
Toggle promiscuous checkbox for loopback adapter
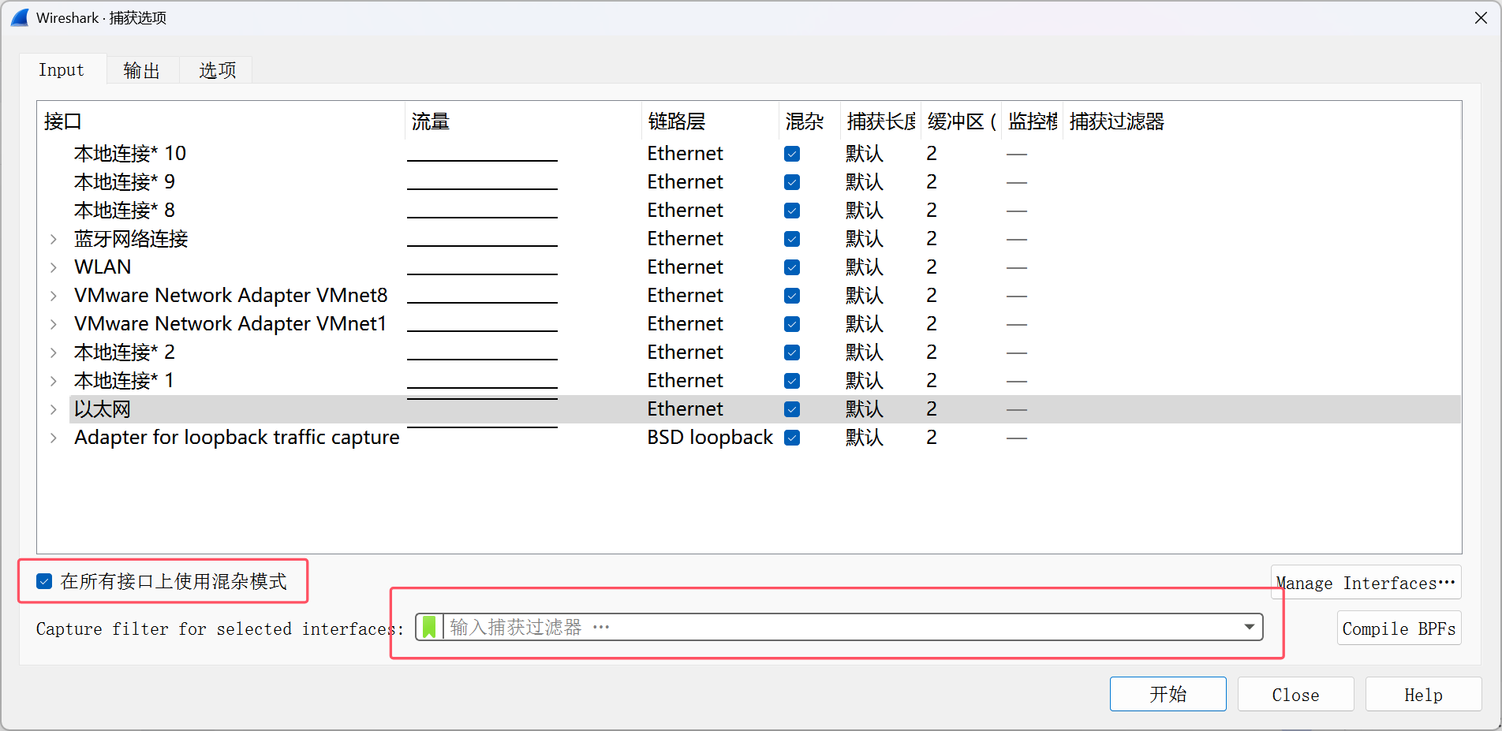(x=792, y=438)
